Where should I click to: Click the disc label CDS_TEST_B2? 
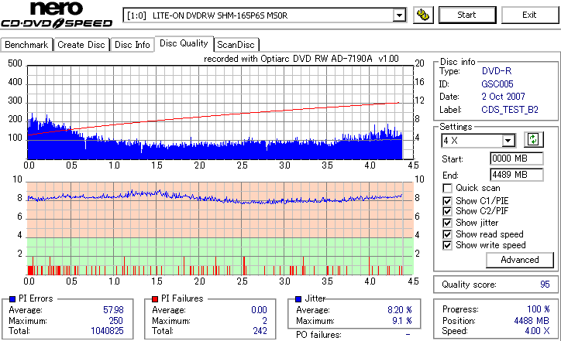pos(510,110)
